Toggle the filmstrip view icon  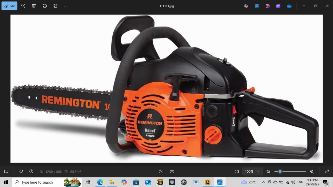pos(7,171)
